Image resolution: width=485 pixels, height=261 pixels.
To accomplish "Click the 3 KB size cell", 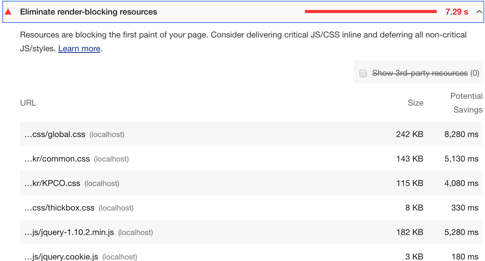I will coord(414,257).
